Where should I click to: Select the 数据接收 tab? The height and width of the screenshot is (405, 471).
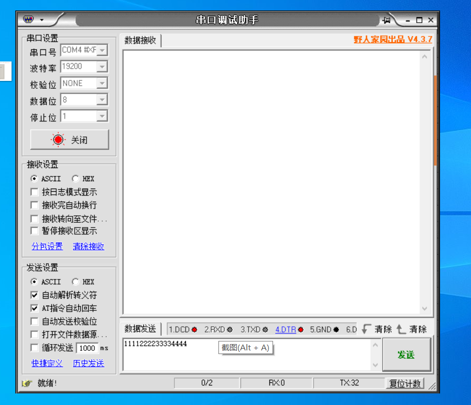tap(140, 40)
